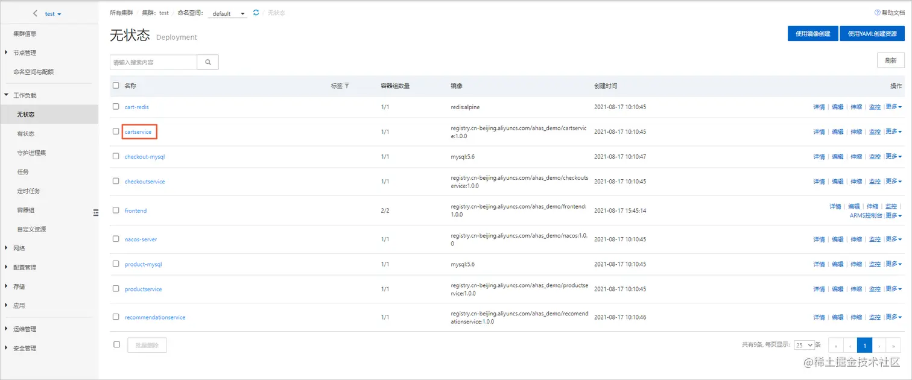
Task: Check the checkout-mysql row checkbox
Action: 116,156
